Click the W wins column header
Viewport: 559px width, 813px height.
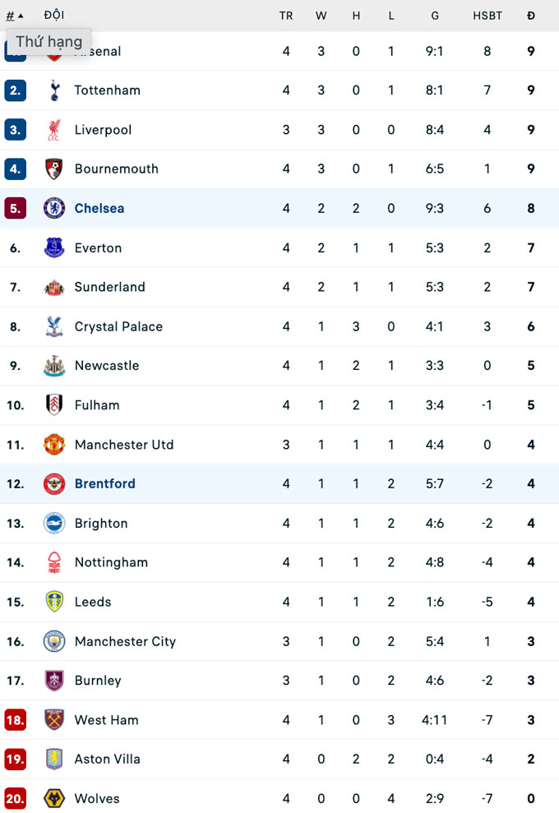[321, 16]
